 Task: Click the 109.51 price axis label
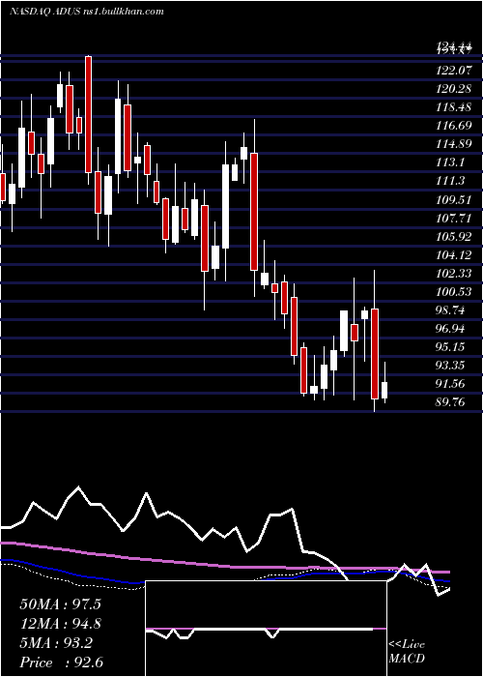point(455,199)
